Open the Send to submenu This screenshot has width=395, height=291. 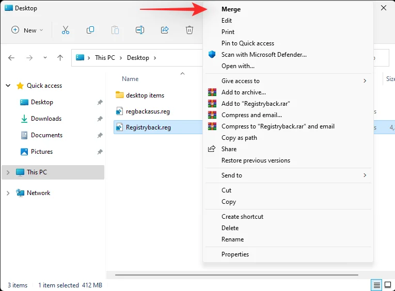pos(232,175)
